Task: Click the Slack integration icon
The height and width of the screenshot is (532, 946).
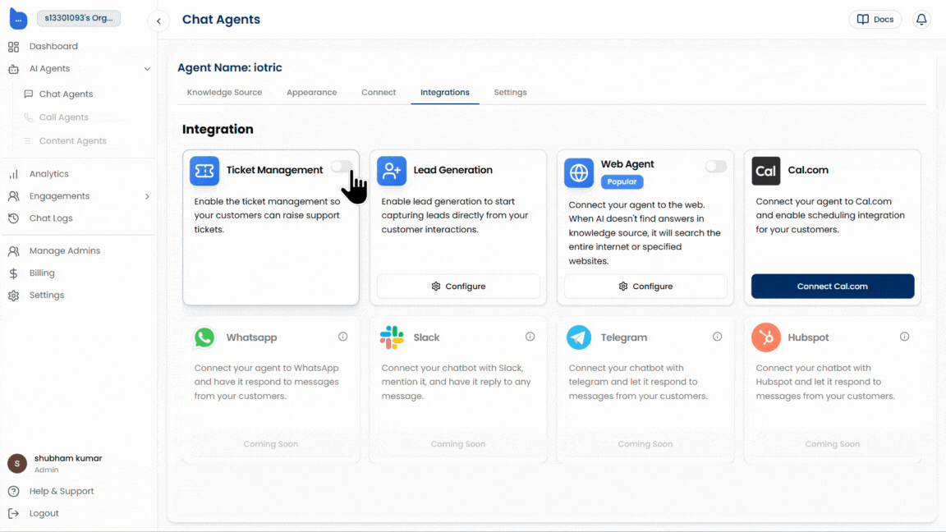Action: [x=391, y=337]
